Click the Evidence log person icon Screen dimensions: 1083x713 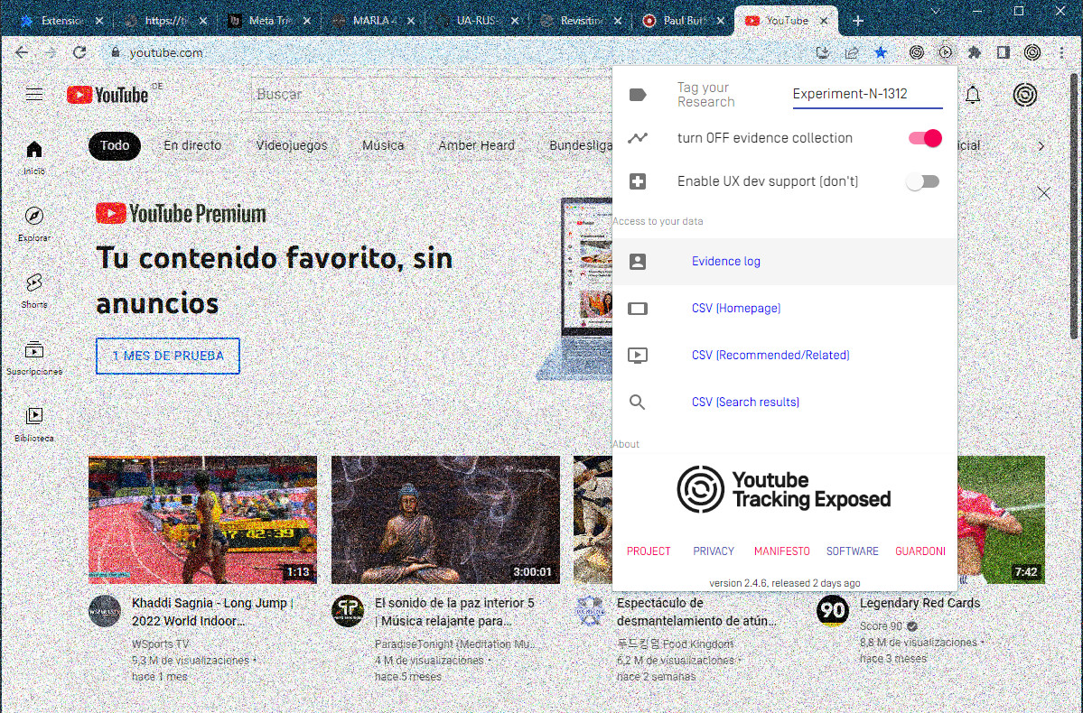point(638,262)
